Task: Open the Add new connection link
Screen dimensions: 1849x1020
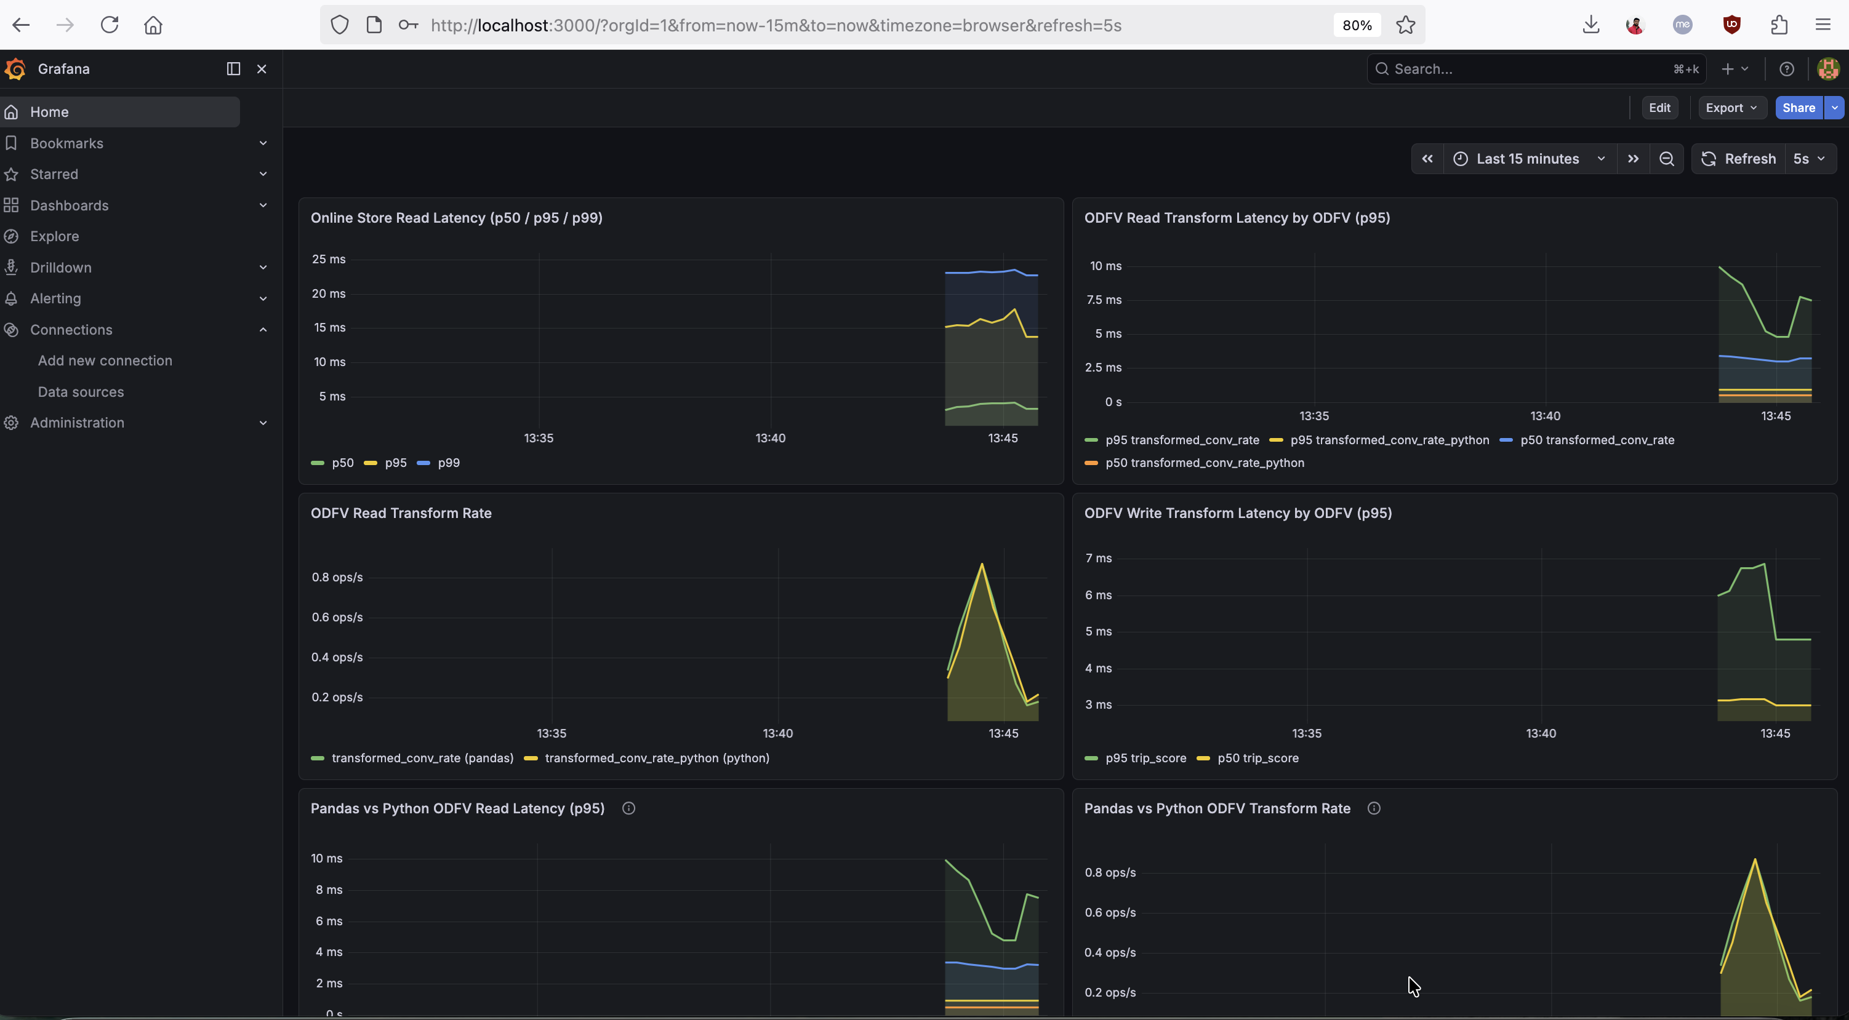Action: point(105,360)
